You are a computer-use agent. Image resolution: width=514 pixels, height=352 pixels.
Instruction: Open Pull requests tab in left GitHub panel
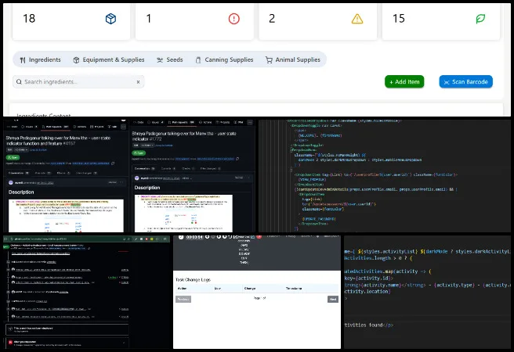pyautogui.click(x=54, y=127)
